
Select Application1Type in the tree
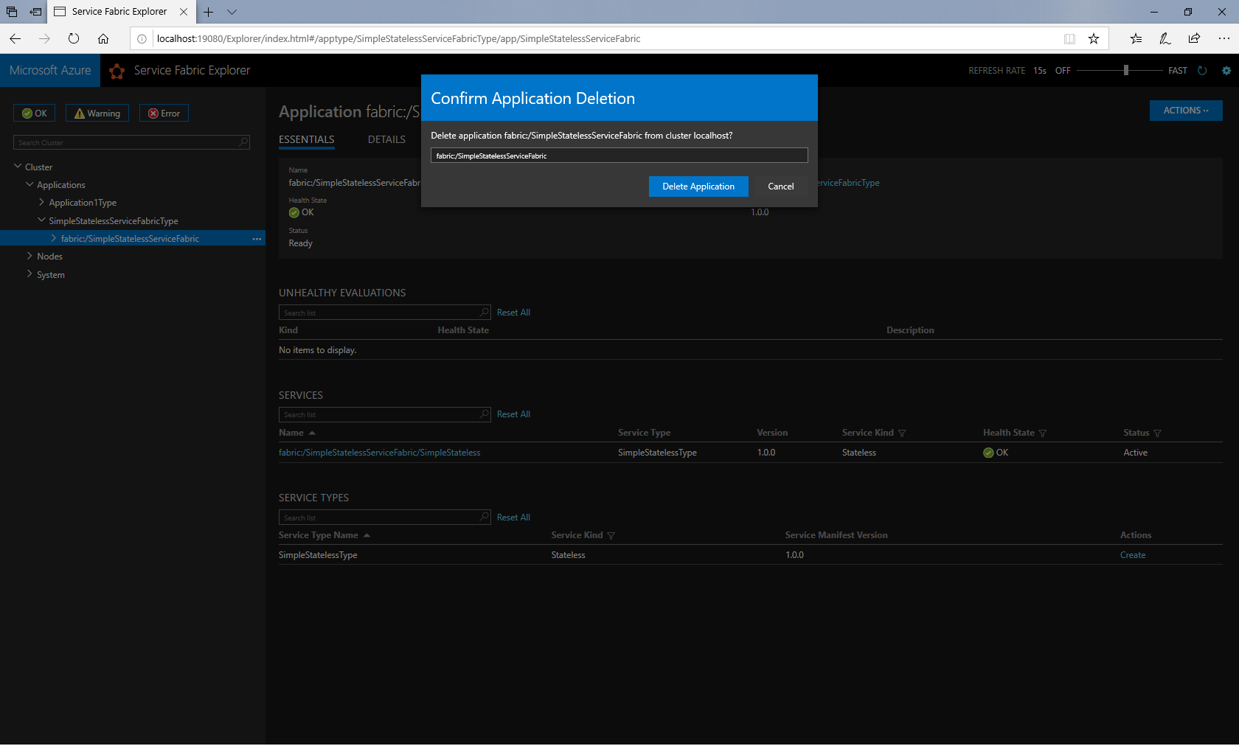[83, 203]
